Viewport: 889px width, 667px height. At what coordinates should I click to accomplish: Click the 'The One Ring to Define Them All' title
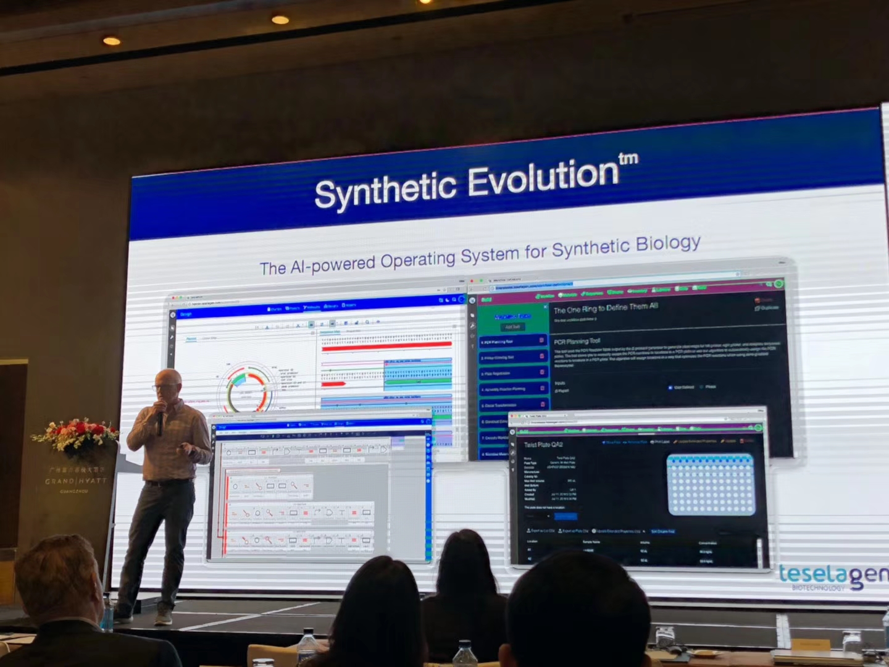606,308
